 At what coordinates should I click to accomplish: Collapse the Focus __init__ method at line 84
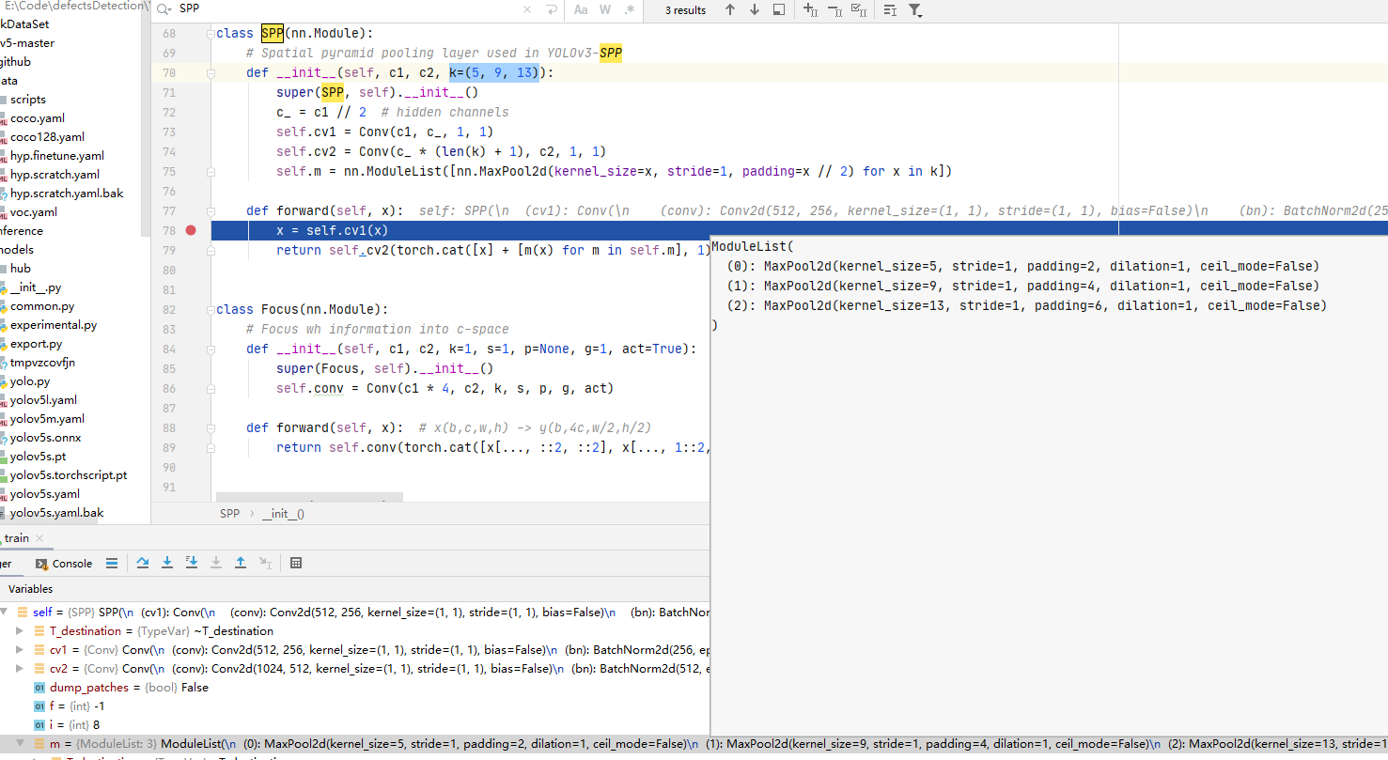pyautogui.click(x=211, y=349)
